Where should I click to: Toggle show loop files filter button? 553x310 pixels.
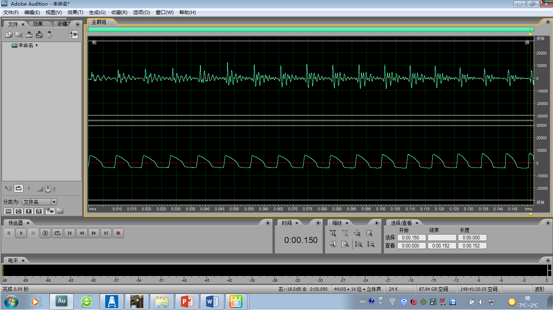(18, 211)
